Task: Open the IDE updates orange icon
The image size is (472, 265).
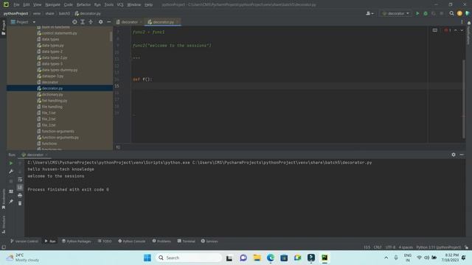Action: 459,13
